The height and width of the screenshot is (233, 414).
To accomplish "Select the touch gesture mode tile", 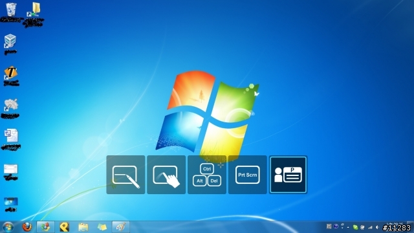I will (x=166, y=175).
